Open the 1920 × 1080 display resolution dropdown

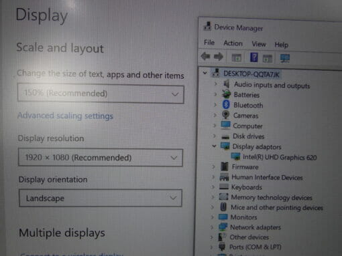[x=101, y=158]
